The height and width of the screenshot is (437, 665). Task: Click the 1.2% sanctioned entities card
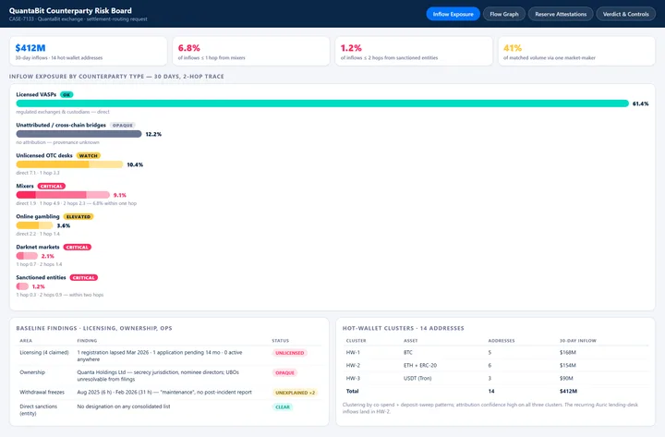[x=414, y=52]
